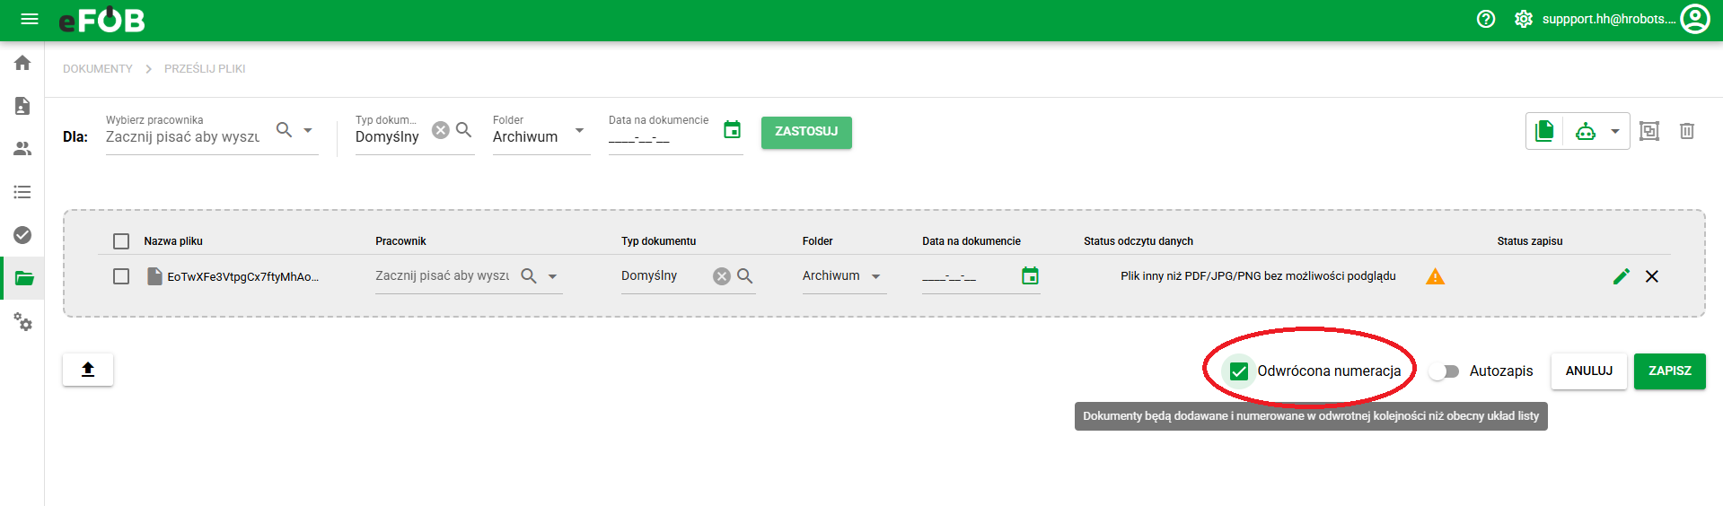Image resolution: width=1723 pixels, height=506 pixels.
Task: Select all files using header checkbox
Action: [x=121, y=241]
